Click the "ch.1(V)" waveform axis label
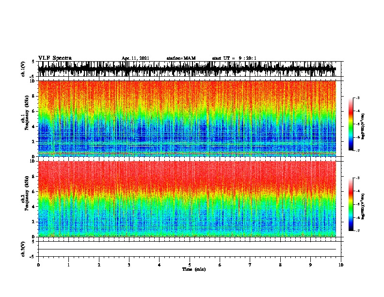This screenshot has height=297, width=384. [x=23, y=69]
